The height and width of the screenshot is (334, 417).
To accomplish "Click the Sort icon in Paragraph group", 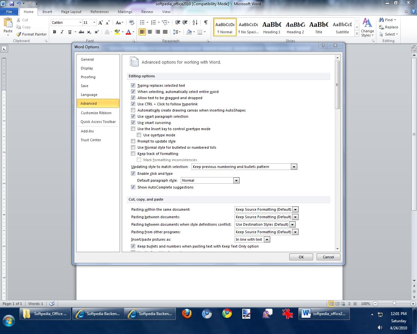I will [195, 23].
